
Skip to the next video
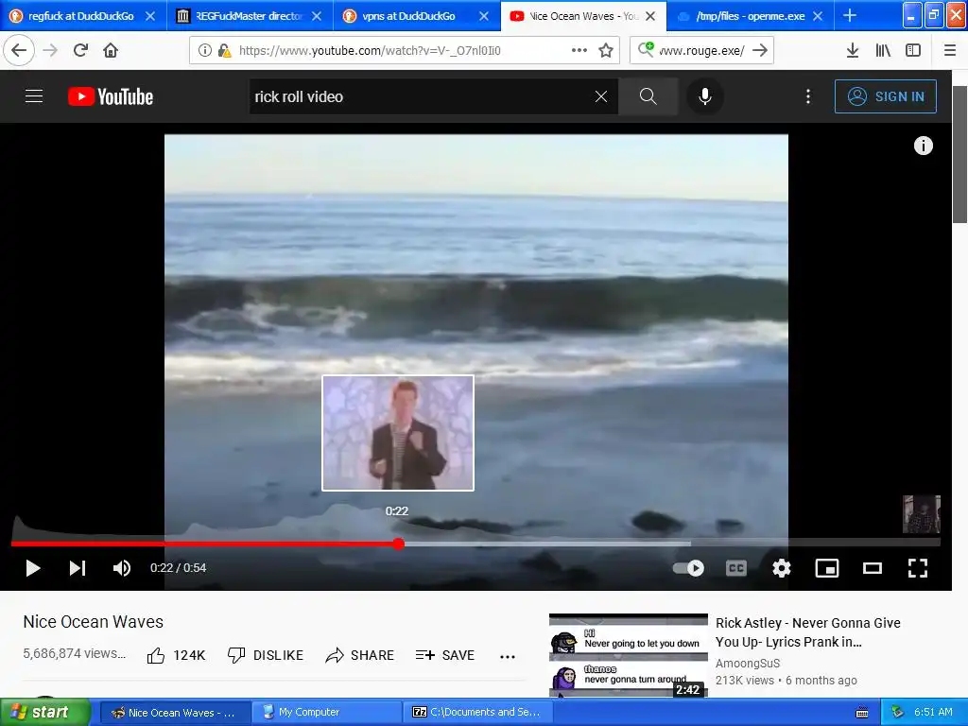coord(78,568)
